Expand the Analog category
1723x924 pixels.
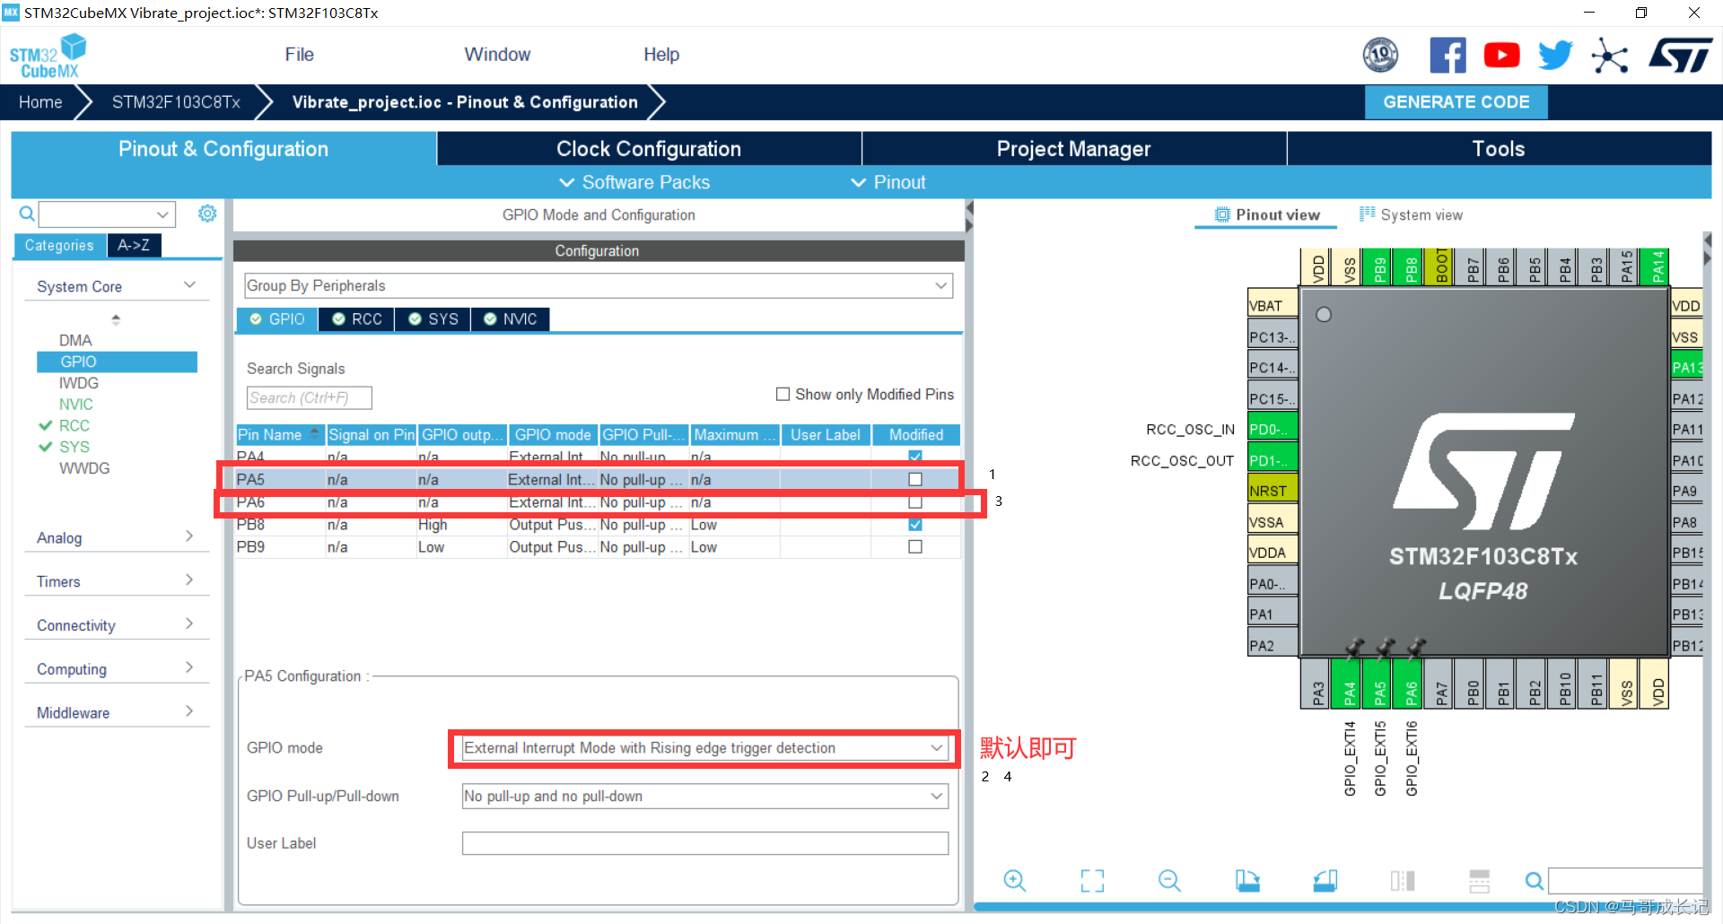(117, 537)
